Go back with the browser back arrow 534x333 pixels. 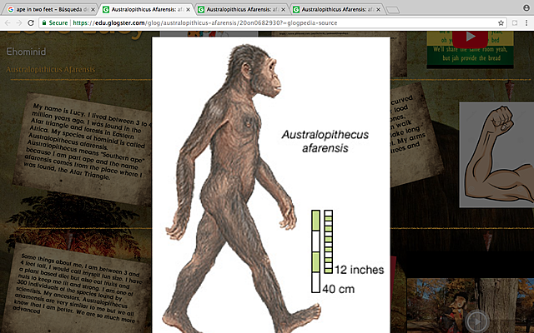[8, 22]
